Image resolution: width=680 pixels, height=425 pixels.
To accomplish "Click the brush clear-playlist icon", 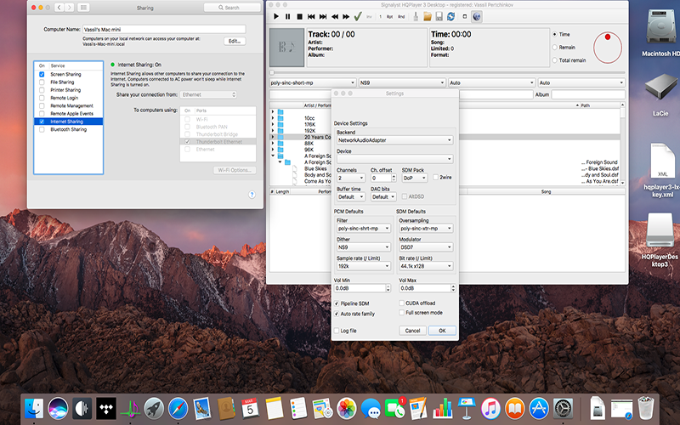I will click(x=416, y=16).
